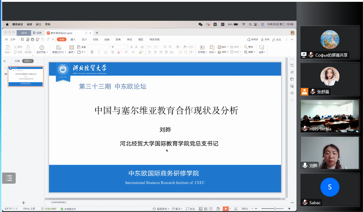Switch to reading view in status bar
The width and height of the screenshot is (363, 212).
pos(211,209)
